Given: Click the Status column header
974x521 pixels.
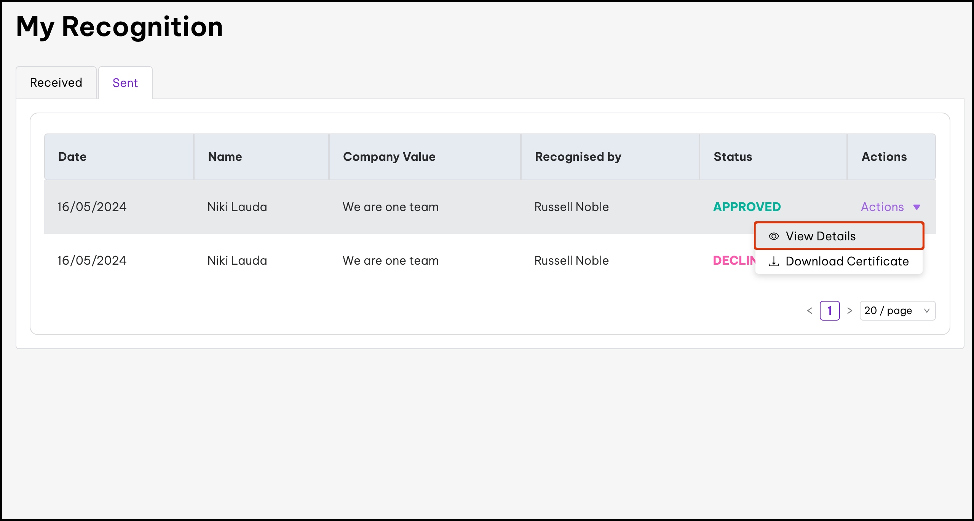Looking at the screenshot, I should click(733, 157).
